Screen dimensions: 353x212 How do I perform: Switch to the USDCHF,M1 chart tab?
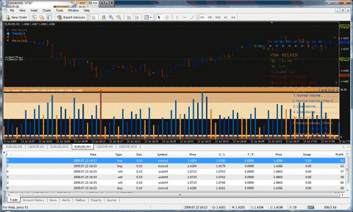click(x=36, y=147)
